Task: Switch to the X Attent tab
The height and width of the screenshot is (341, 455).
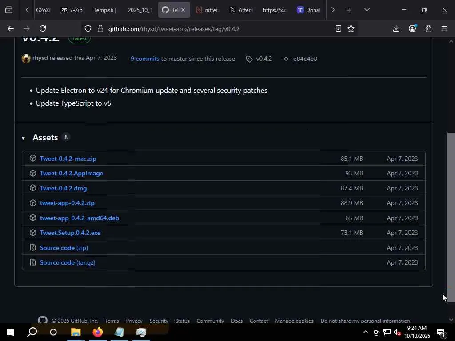Action: tap(241, 10)
